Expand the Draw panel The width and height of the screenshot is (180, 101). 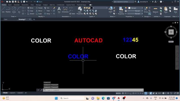point(14,17)
